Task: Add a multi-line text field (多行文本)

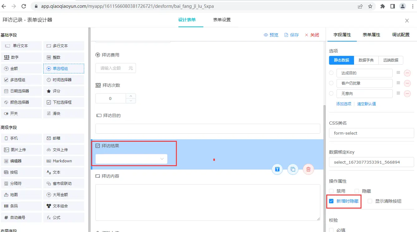Action: click(64, 46)
